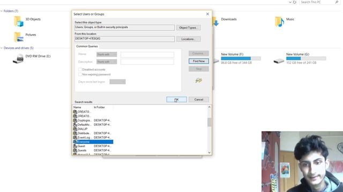Click the search results scroll down arrow
The image size is (343, 192).
210,153
